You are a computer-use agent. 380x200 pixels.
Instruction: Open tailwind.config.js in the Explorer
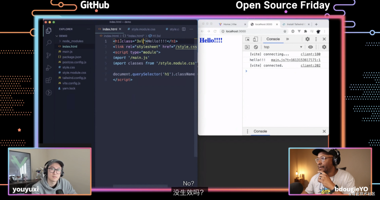pyautogui.click(x=74, y=78)
